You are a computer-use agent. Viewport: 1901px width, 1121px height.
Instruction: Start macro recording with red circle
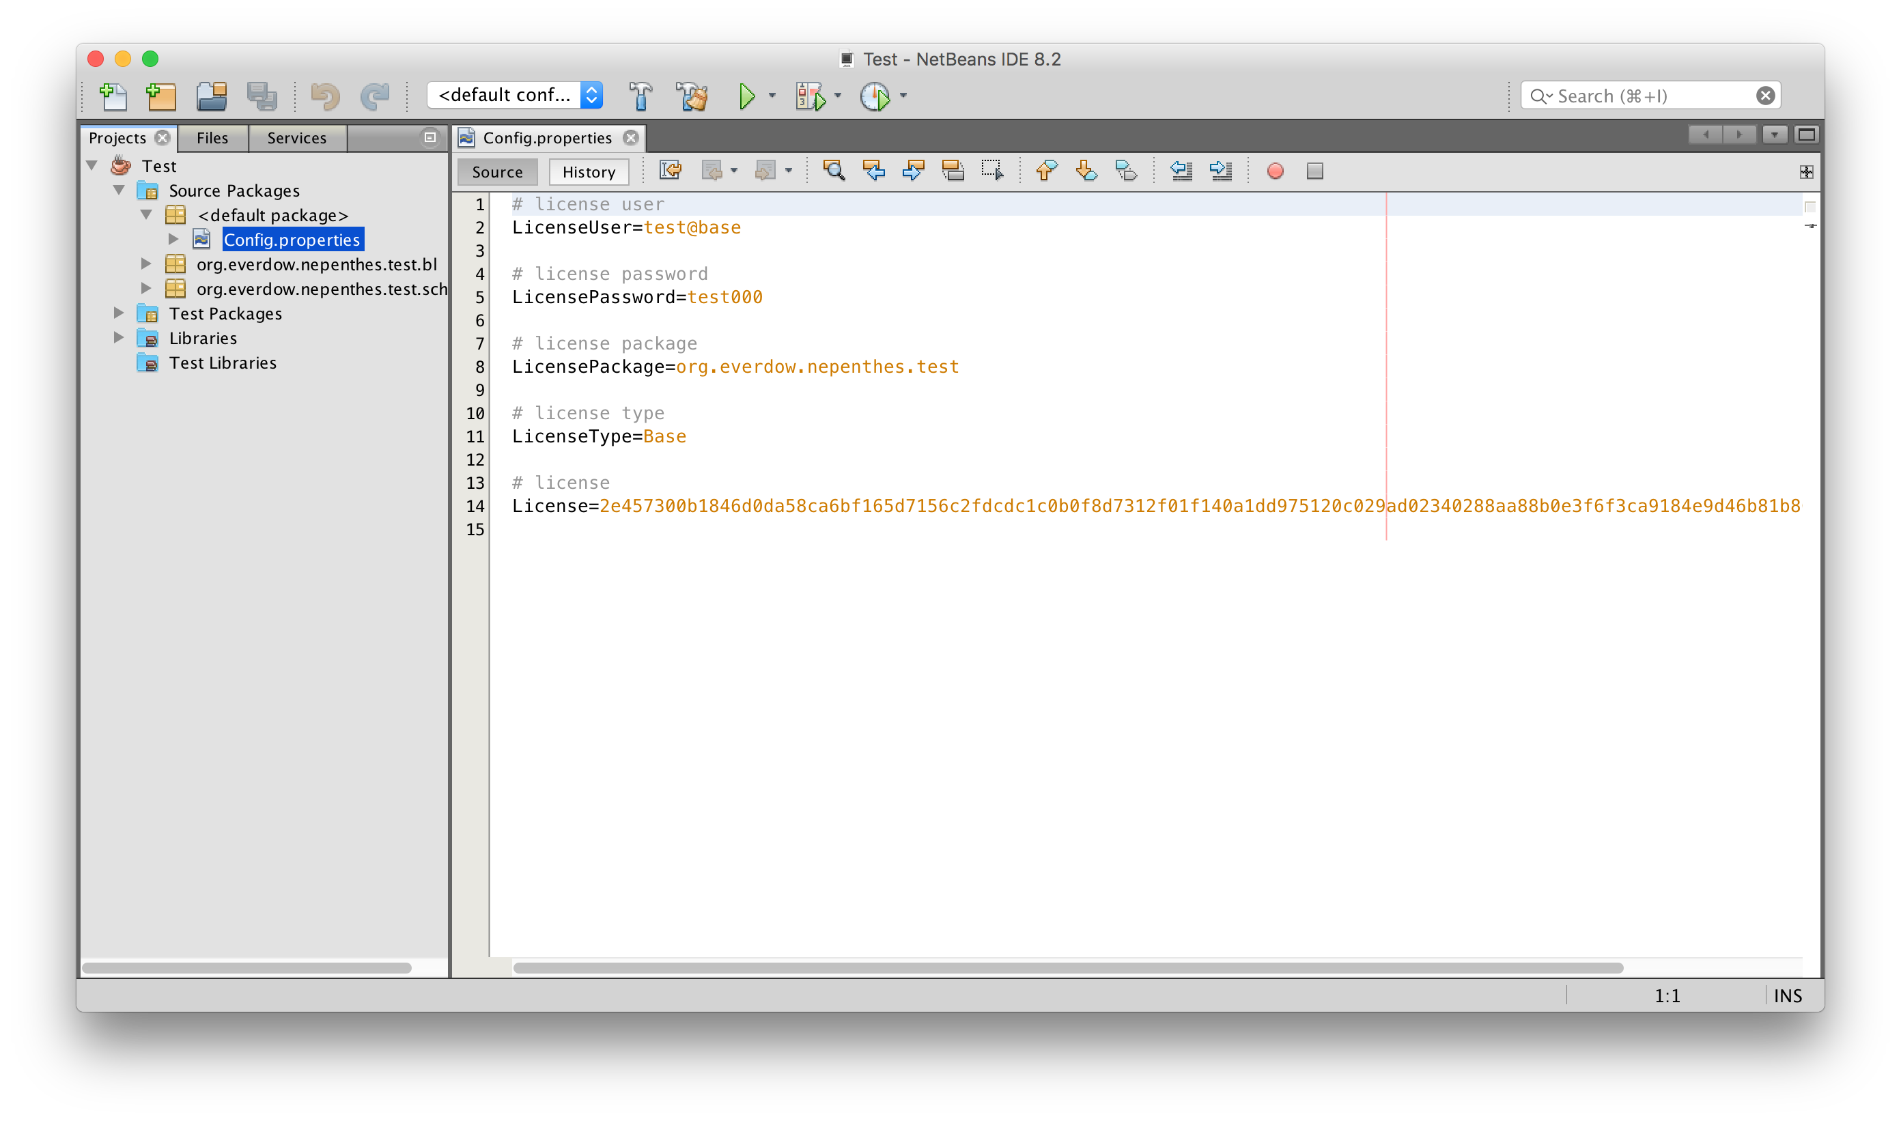(x=1276, y=171)
